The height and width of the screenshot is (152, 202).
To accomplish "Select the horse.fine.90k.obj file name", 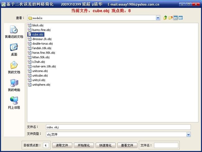I will (x=44, y=53).
